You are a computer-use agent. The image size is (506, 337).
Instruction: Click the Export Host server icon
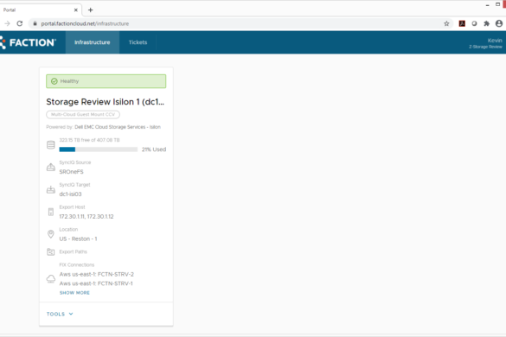click(51, 212)
